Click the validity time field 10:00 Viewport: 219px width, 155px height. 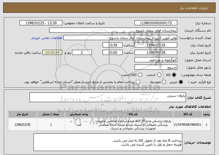[x=113, y=53]
